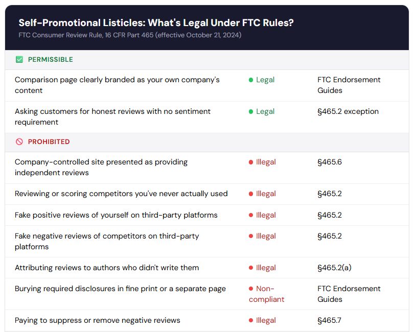The image size is (417, 332).
Task: Click 'Reviewing or scoring competitors' row text
Action: tap(121, 194)
